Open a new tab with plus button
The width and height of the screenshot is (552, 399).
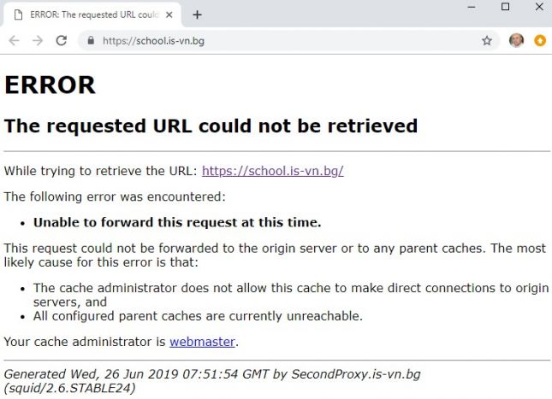198,15
